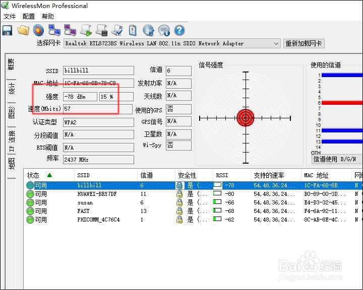Viewport: 363px width, 290px height.
Task: Open the 配置 menu
Action: [29, 16]
